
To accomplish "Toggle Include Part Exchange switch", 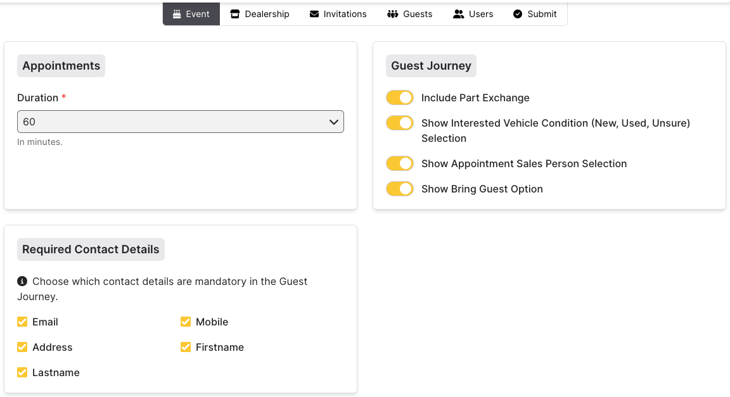I will pyautogui.click(x=400, y=98).
